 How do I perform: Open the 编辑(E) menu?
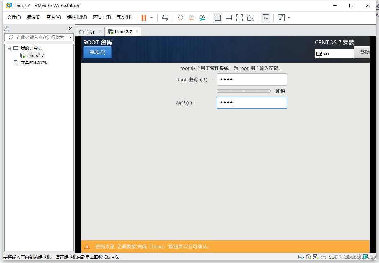coord(34,17)
